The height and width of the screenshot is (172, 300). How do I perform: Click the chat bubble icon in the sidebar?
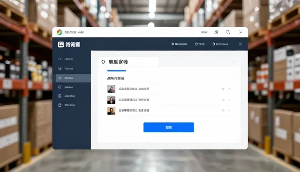click(60, 87)
